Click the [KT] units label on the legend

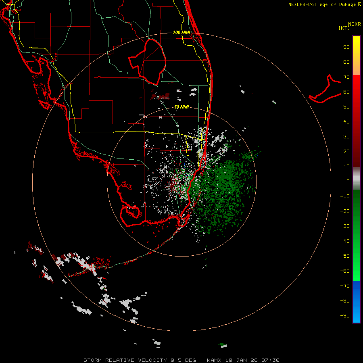coord(344,28)
